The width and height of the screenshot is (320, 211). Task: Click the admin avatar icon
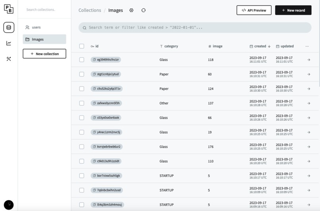9,205
